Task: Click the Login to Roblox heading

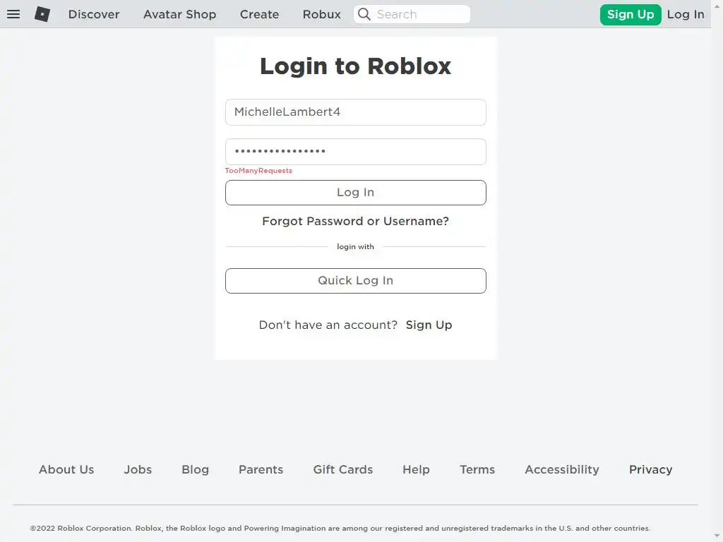Action: [x=356, y=66]
